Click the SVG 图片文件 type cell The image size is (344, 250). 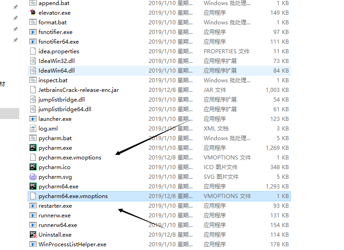[x=221, y=177]
